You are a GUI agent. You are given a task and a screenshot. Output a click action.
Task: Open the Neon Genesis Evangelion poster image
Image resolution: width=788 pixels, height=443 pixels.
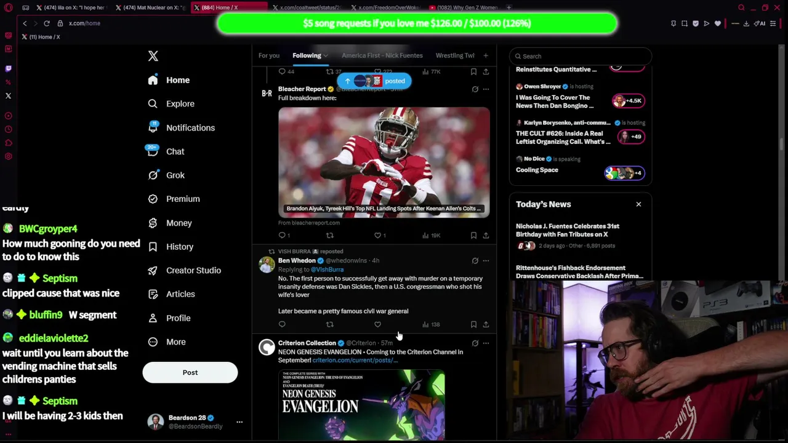[x=361, y=405]
